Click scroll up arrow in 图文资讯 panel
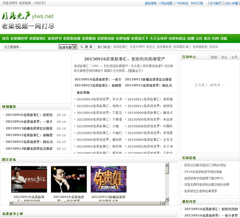Viewport: 240px width, 218px height. (167, 165)
